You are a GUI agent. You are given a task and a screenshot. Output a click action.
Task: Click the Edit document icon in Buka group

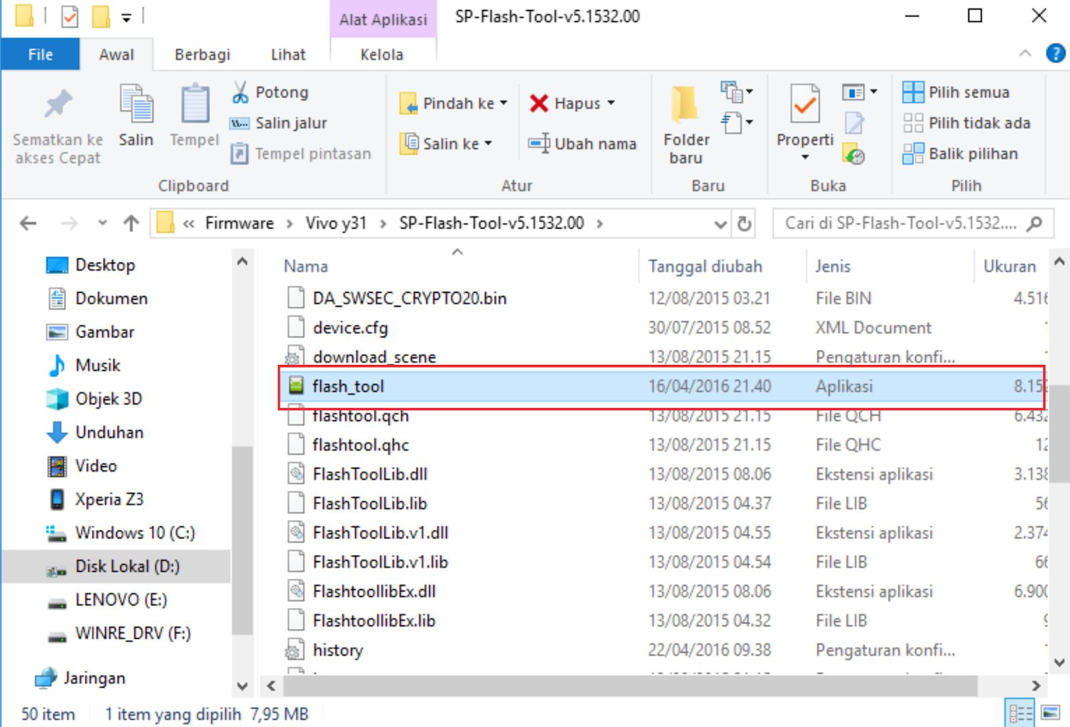tap(854, 123)
